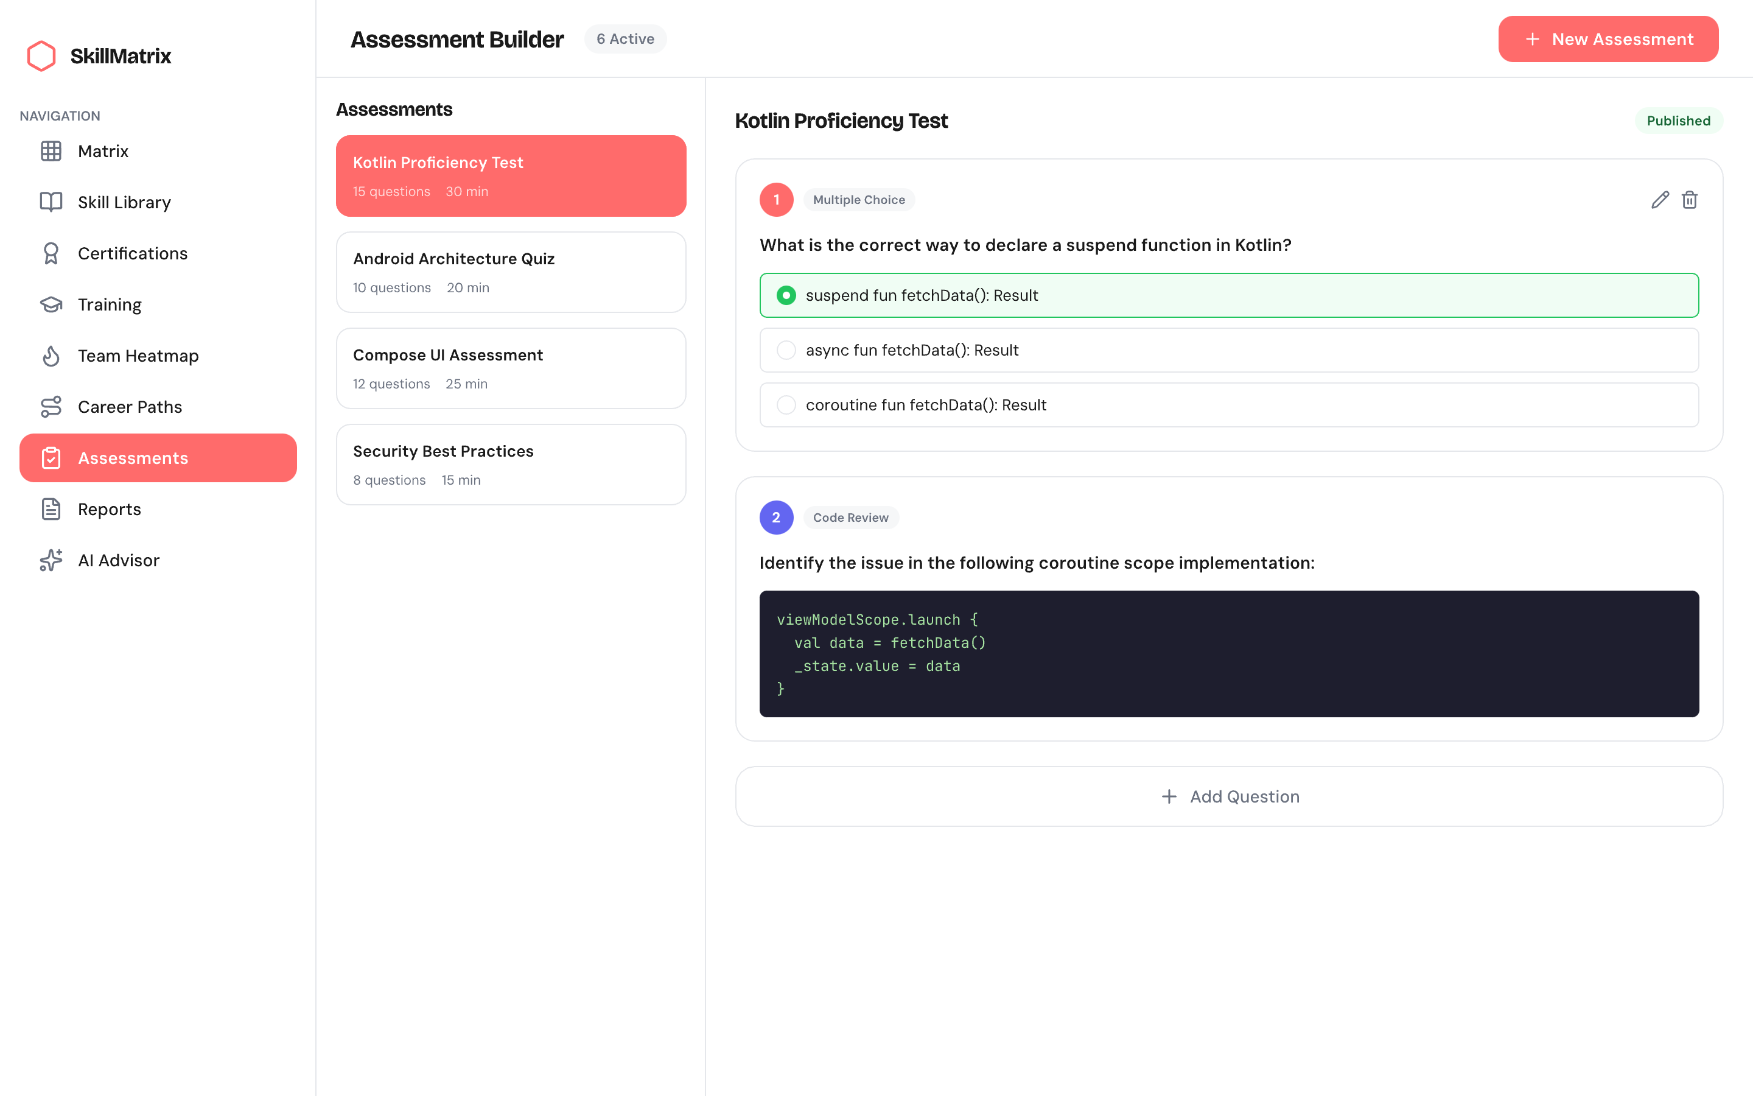Click the plus icon in Add Question
Screen dimensions: 1753x1096
click(x=1169, y=796)
